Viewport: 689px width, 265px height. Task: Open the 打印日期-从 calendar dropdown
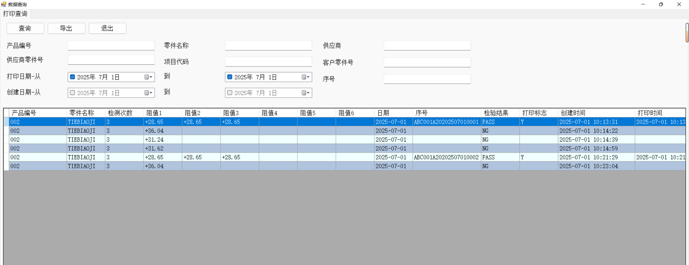(x=149, y=77)
